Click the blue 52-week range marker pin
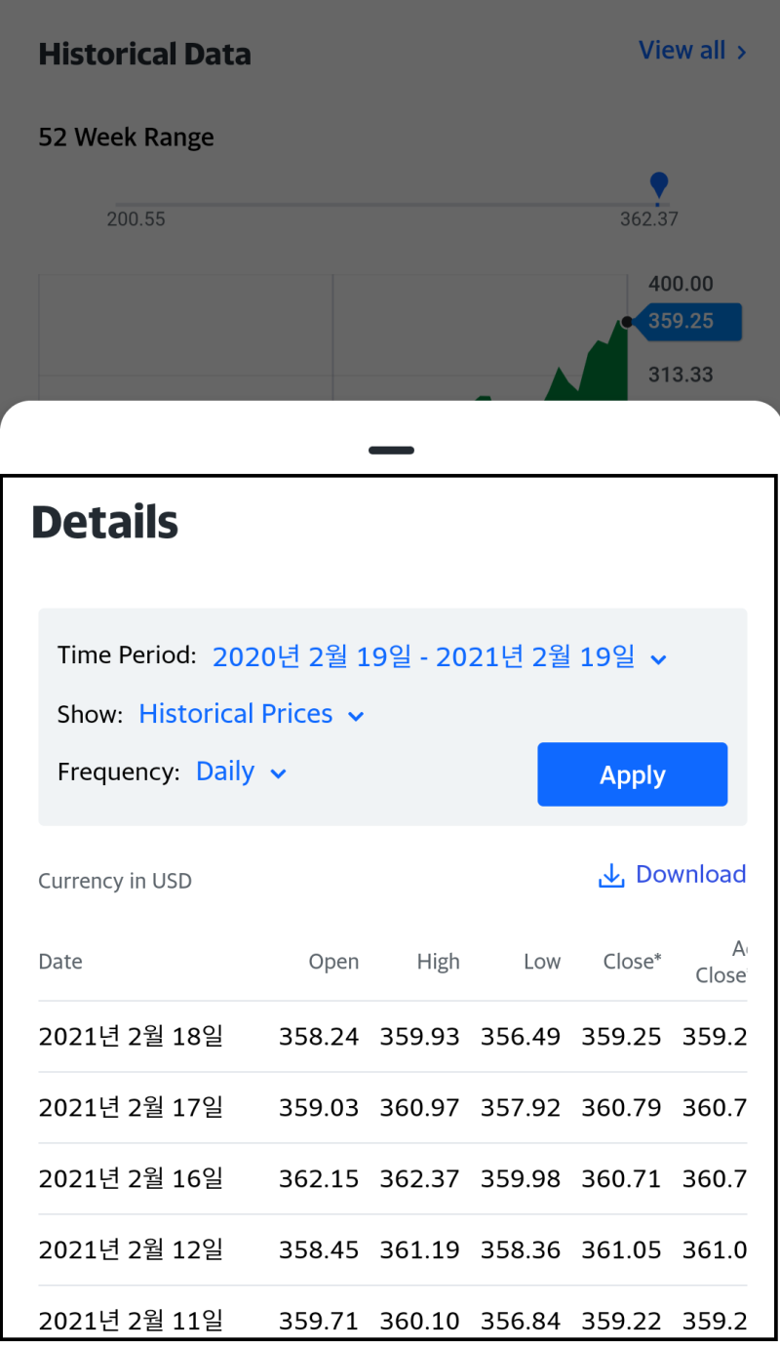Viewport: 780px width, 1347px height. [x=659, y=184]
